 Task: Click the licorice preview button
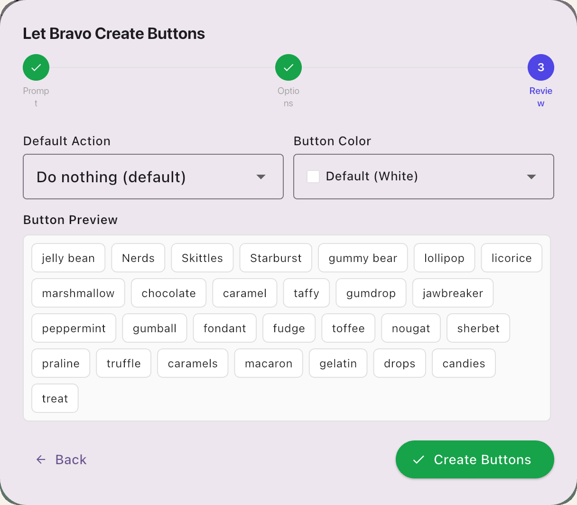click(512, 258)
